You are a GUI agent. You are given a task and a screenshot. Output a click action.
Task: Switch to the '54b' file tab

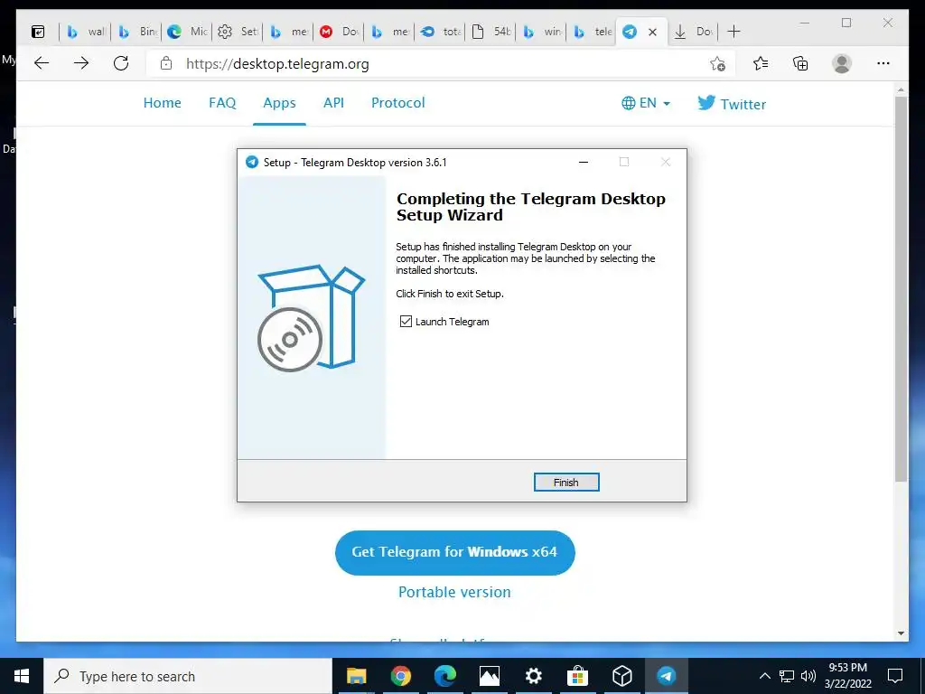(491, 32)
